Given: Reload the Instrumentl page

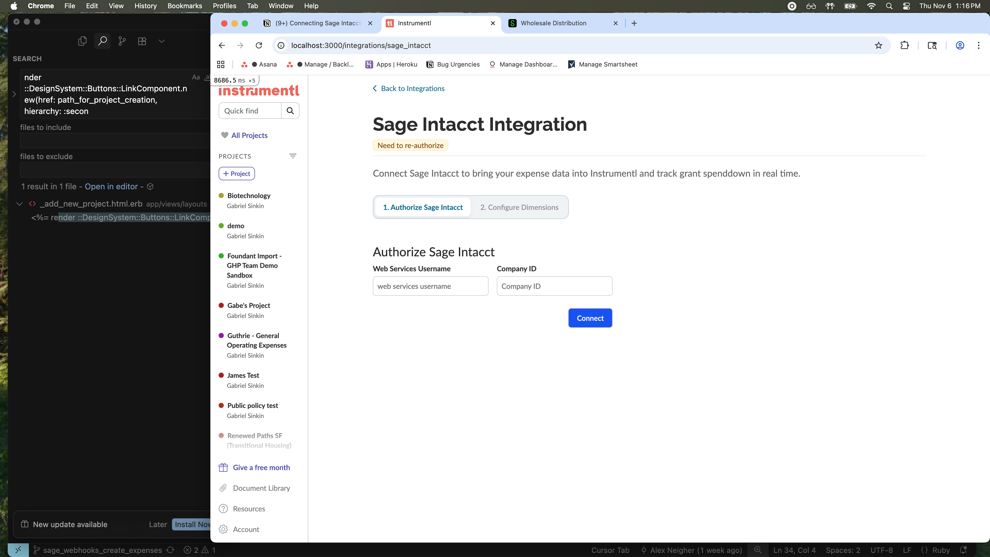Looking at the screenshot, I should (259, 45).
